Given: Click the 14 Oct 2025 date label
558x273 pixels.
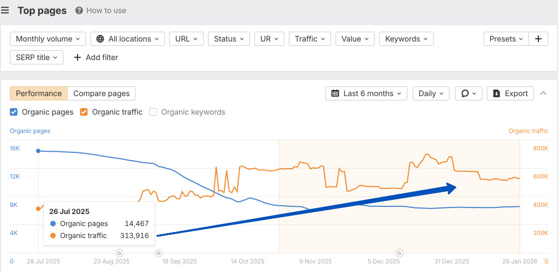Looking at the screenshot, I should click(248, 262).
